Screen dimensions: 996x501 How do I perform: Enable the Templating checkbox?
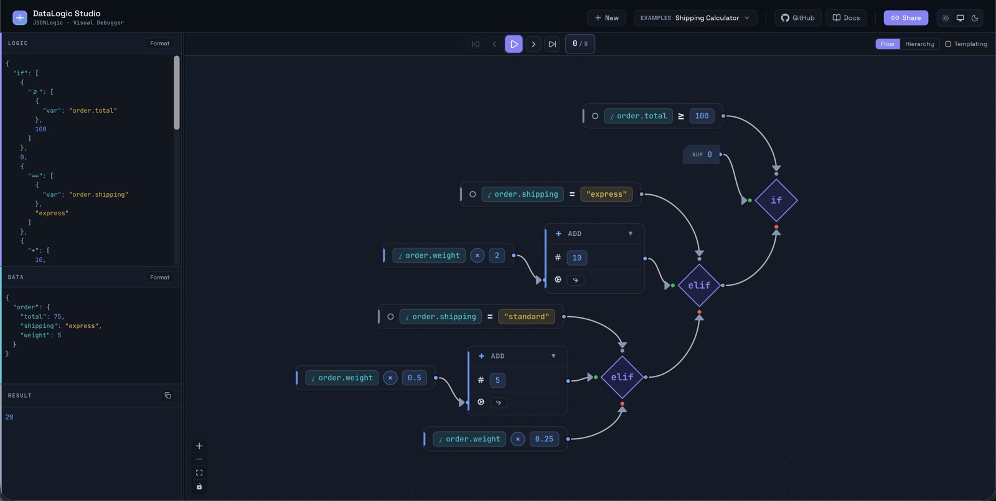948,44
